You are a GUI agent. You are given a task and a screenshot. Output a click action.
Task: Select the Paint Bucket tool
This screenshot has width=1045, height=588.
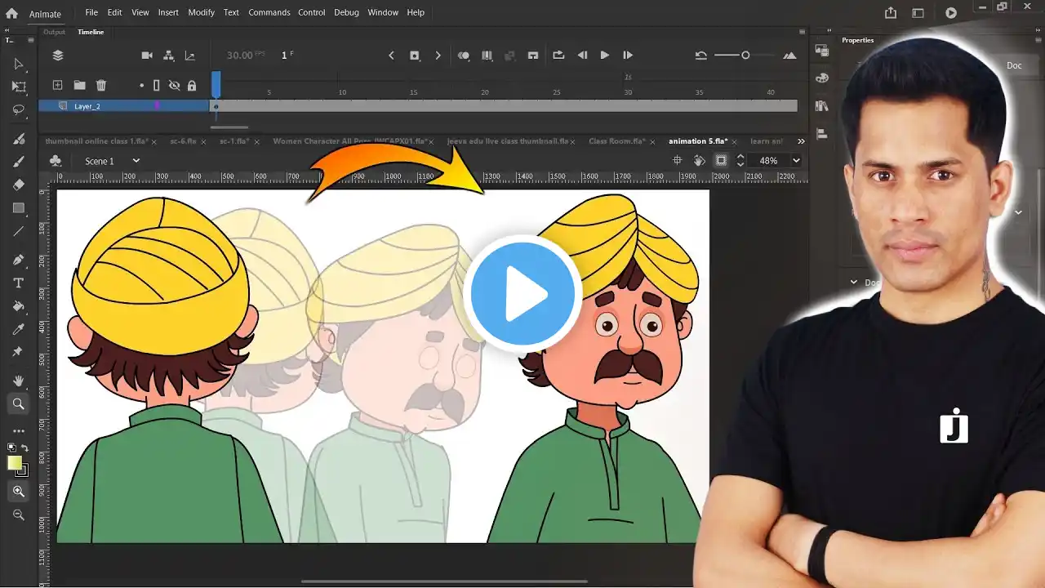click(19, 306)
